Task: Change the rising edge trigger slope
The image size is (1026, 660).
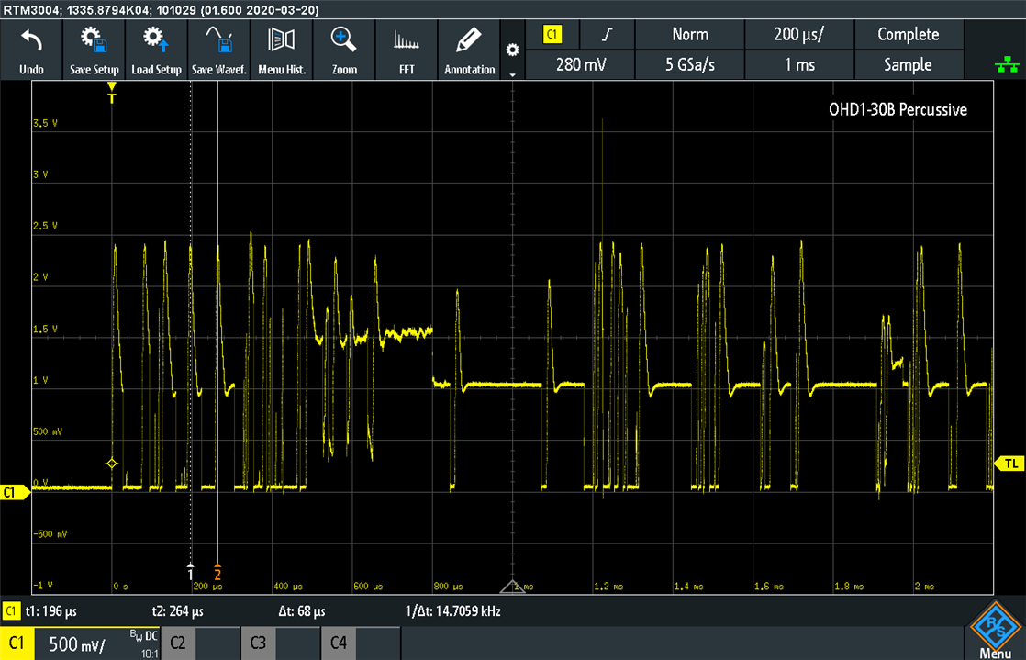Action: (608, 34)
